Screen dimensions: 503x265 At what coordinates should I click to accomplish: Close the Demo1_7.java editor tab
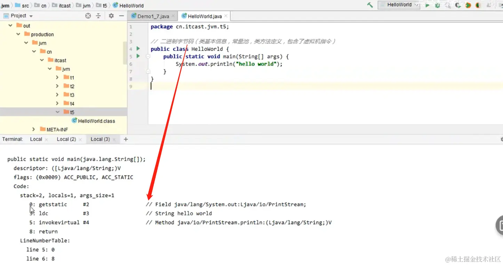click(x=173, y=16)
